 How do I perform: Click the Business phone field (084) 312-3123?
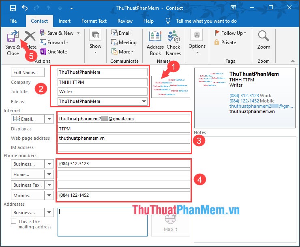point(124,164)
